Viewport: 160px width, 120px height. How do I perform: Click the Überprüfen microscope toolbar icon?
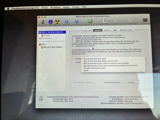43,22
